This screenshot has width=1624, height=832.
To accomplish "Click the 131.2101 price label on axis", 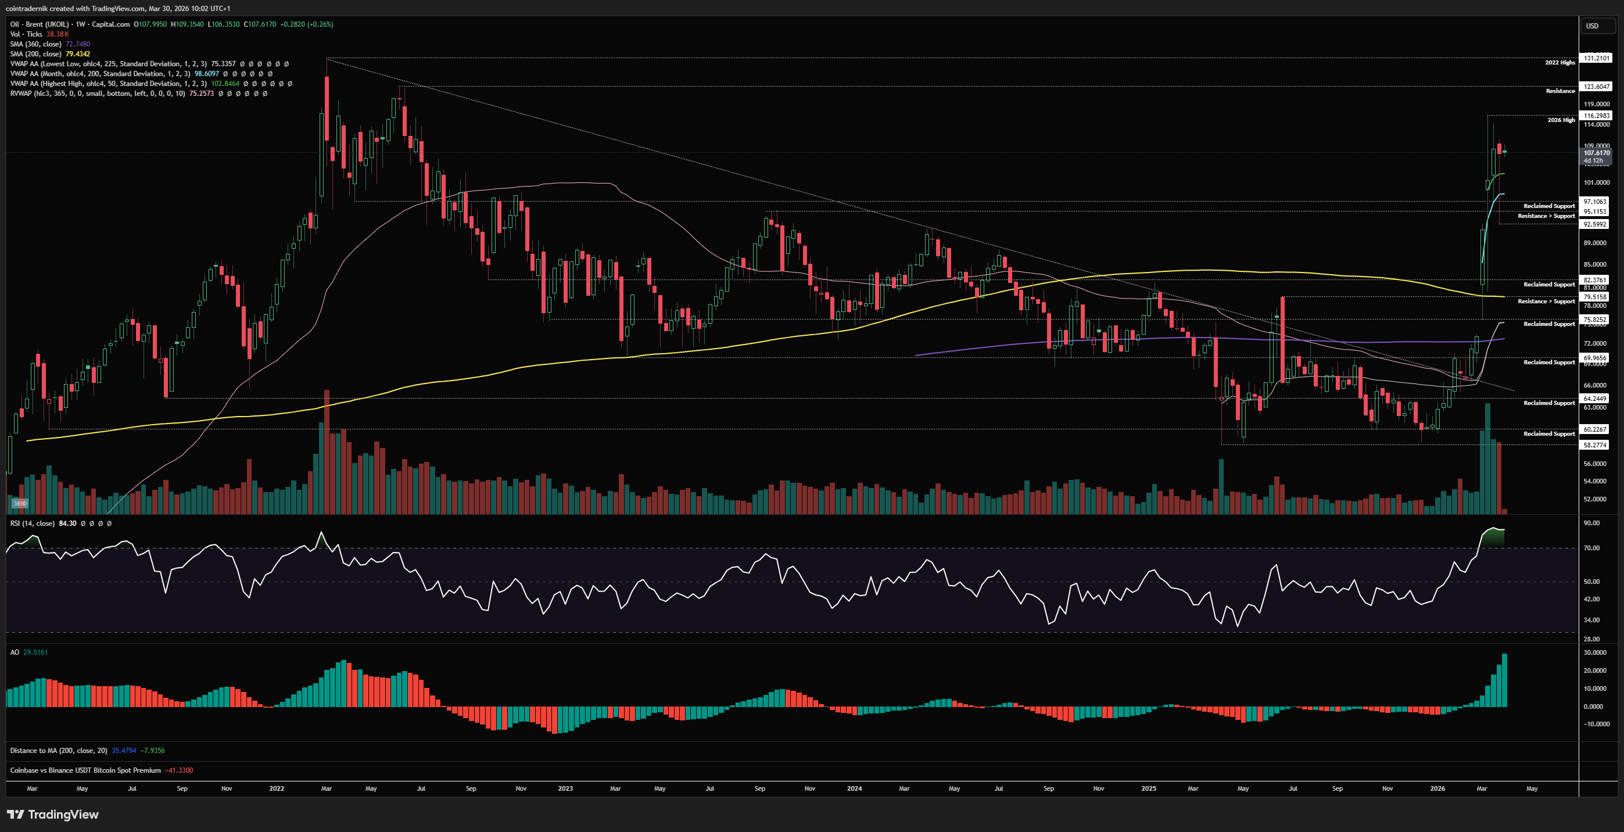I will (1596, 58).
